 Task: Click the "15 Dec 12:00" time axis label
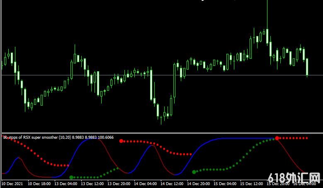[x=252, y=183]
